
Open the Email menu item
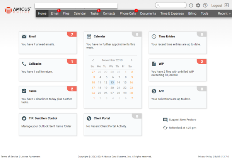(x=55, y=13)
